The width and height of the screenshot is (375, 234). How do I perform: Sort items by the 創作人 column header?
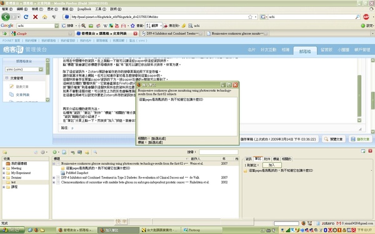tap(205, 158)
